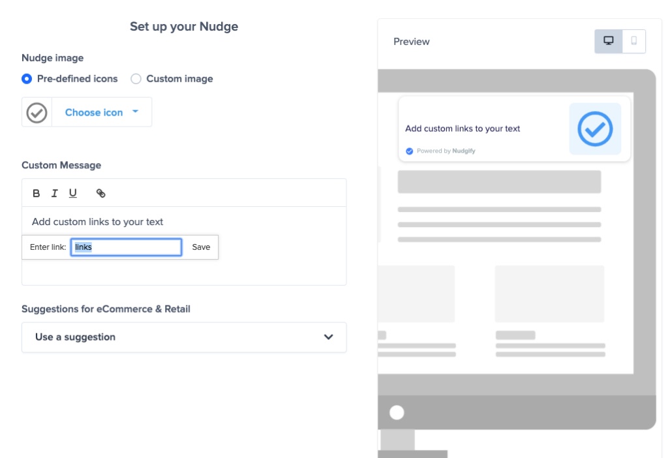672x458 pixels.
Task: Click the nudge message text in the preview
Action: pyautogui.click(x=463, y=129)
